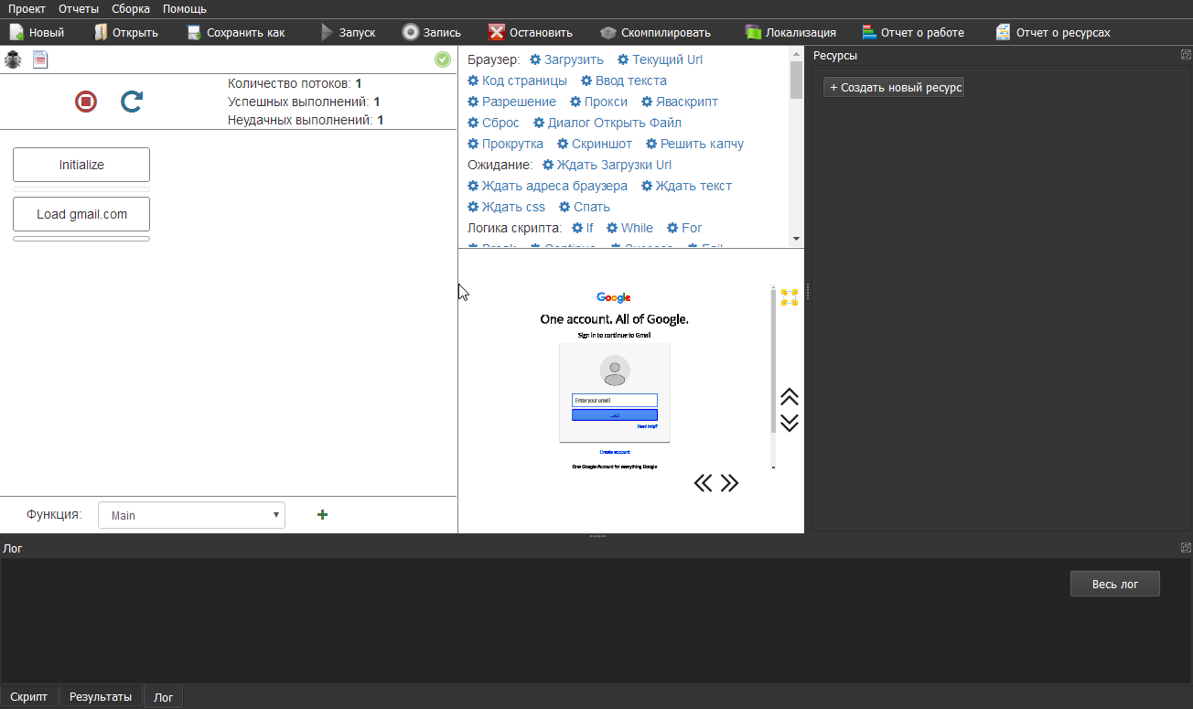The image size is (1193, 709).
Task: Click the green checkmark status icon
Action: pyautogui.click(x=443, y=59)
